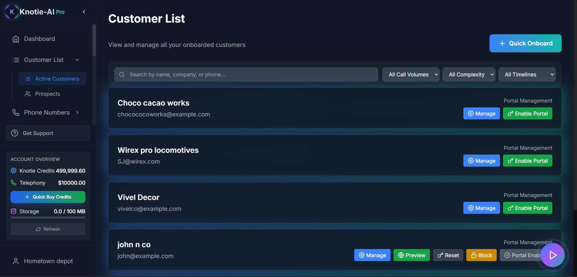577x277 pixels.
Task: Click Quick Onboard button
Action: point(525,43)
